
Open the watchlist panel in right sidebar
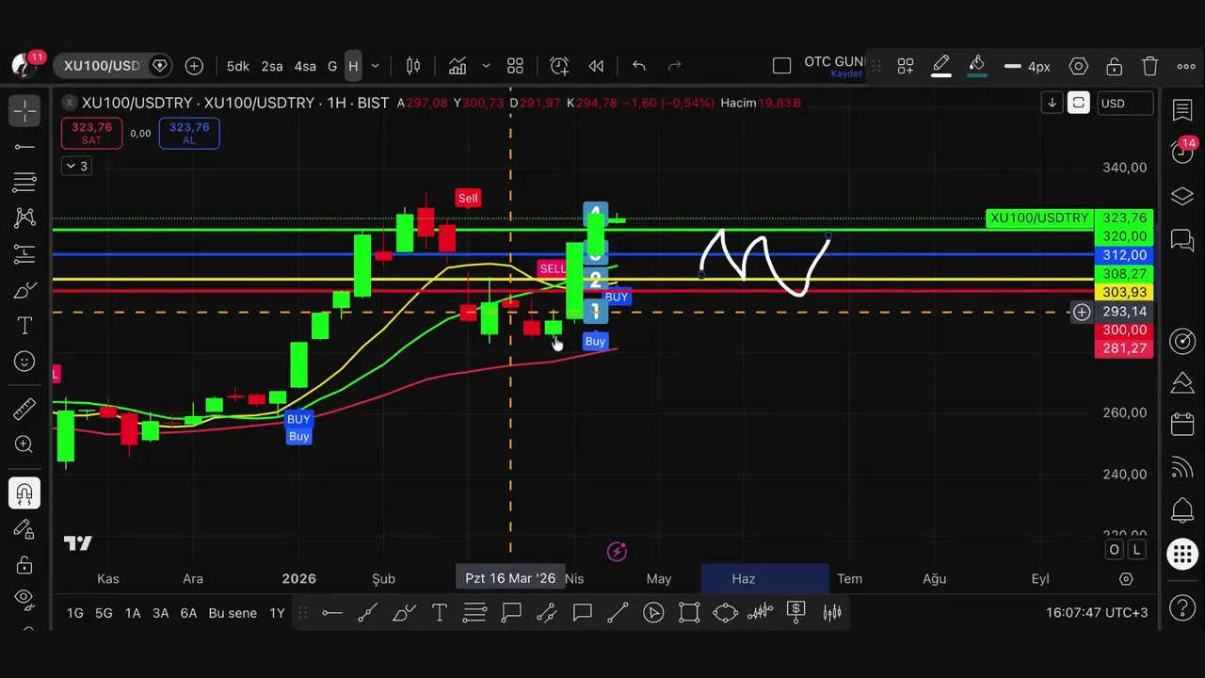pos(1182,111)
